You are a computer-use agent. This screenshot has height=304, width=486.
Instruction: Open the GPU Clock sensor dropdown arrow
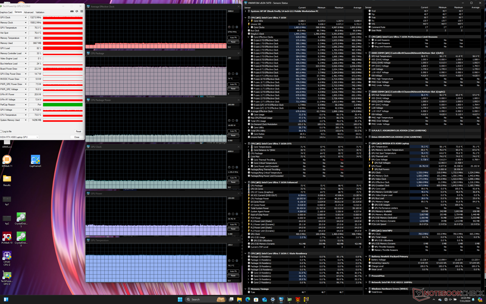[x=26, y=17]
